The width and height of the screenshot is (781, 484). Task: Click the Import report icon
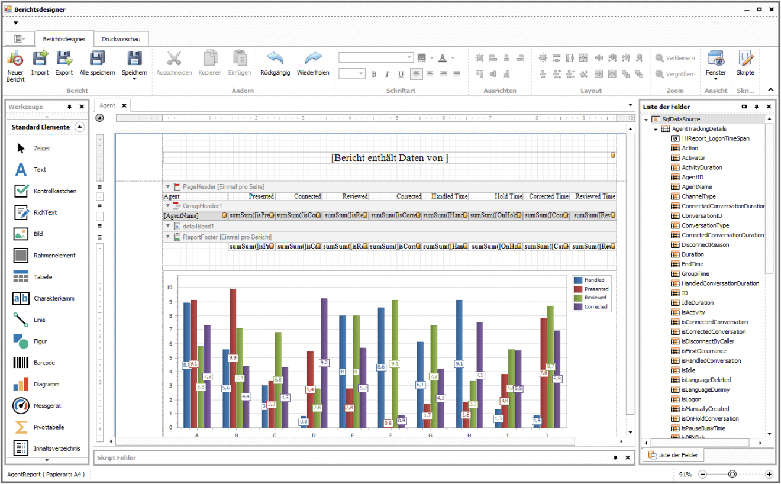coord(40,59)
